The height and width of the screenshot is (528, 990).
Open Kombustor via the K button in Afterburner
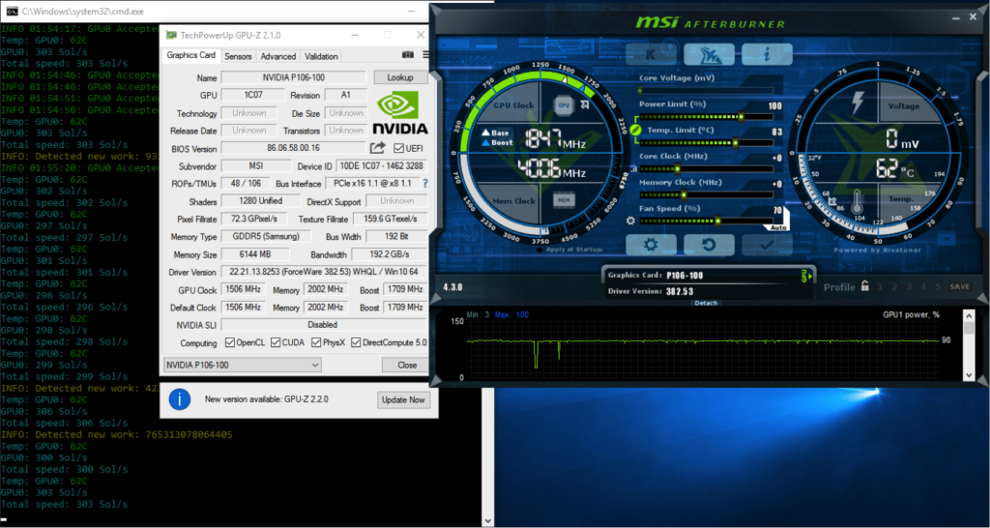651,54
